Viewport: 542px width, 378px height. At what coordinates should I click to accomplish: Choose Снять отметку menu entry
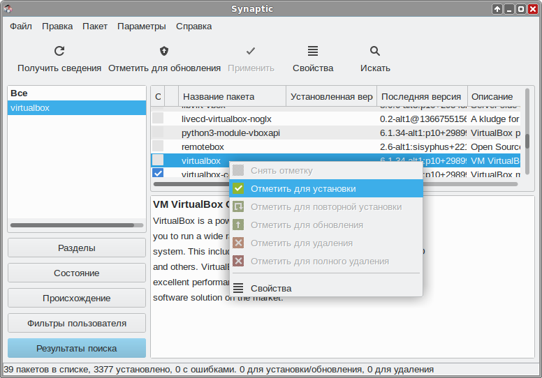click(x=326, y=171)
